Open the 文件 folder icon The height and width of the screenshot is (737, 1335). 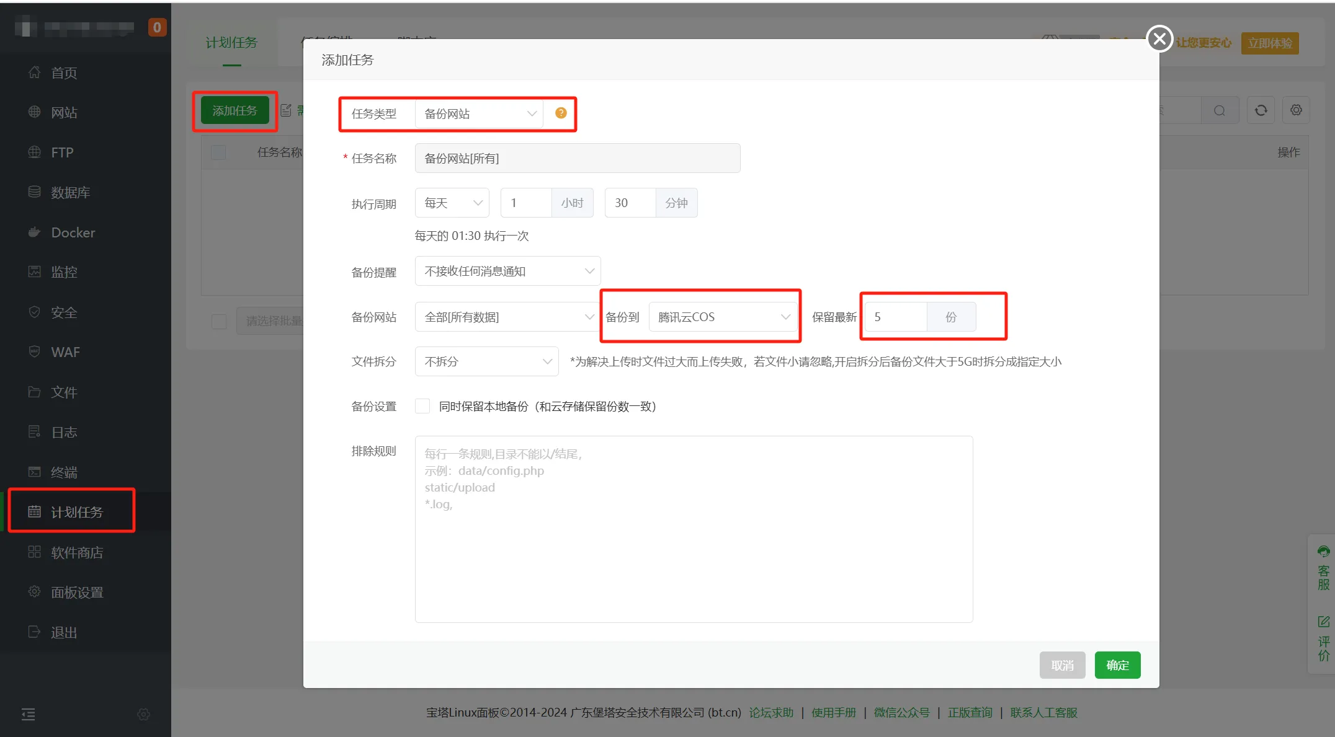[35, 392]
